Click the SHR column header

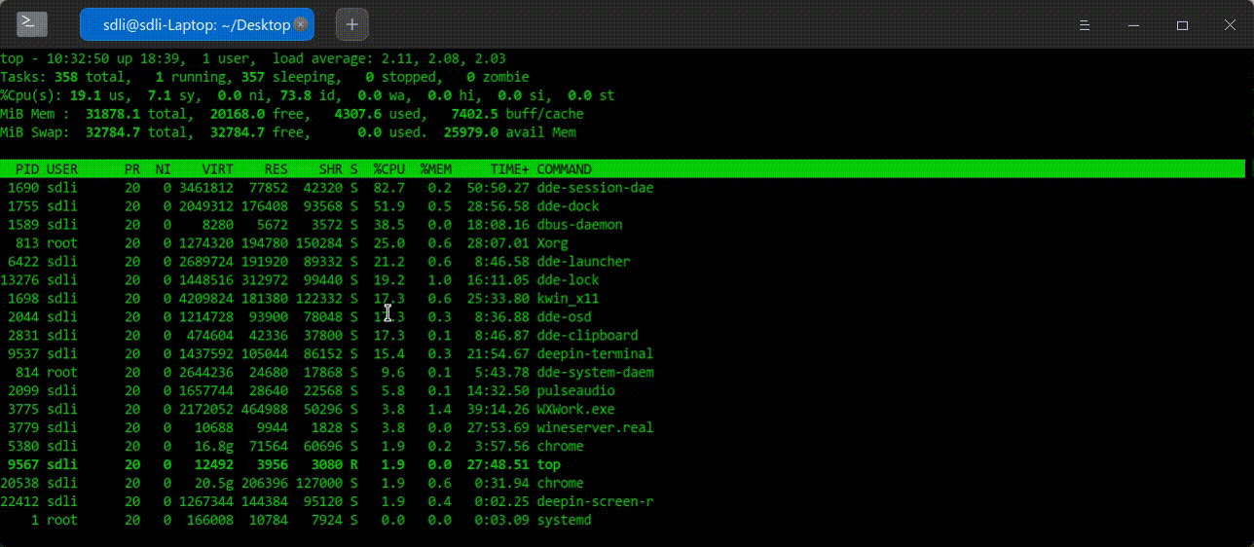tap(331, 169)
